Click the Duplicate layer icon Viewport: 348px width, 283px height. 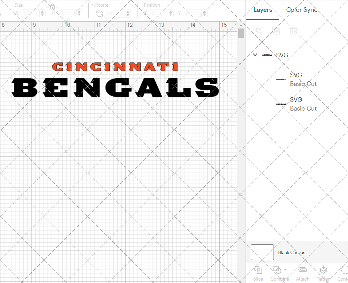[276, 31]
